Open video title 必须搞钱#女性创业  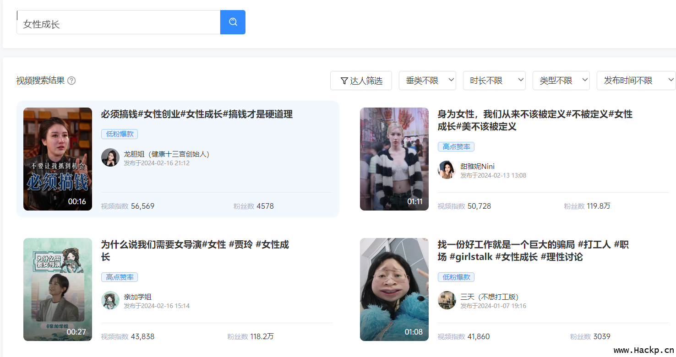196,114
